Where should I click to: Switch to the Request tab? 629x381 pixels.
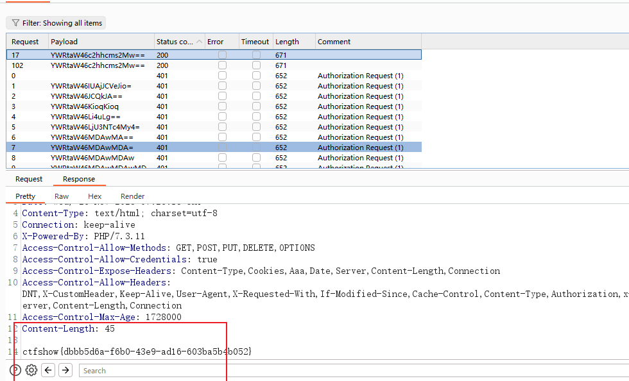[x=29, y=179]
